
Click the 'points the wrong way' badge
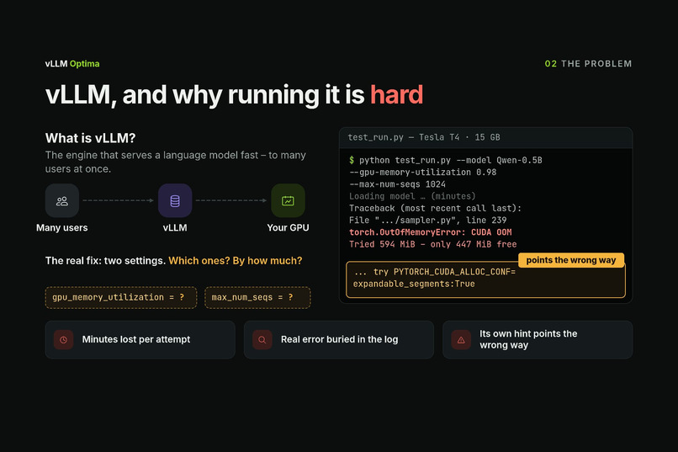coord(571,260)
